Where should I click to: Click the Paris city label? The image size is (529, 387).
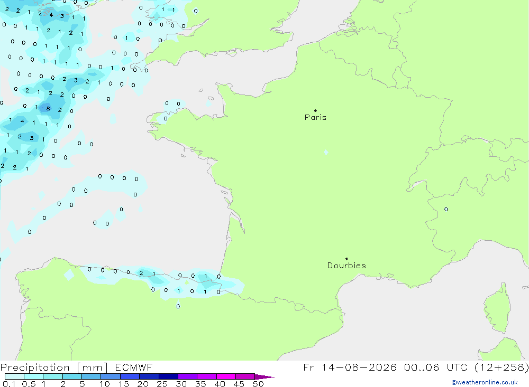315,117
